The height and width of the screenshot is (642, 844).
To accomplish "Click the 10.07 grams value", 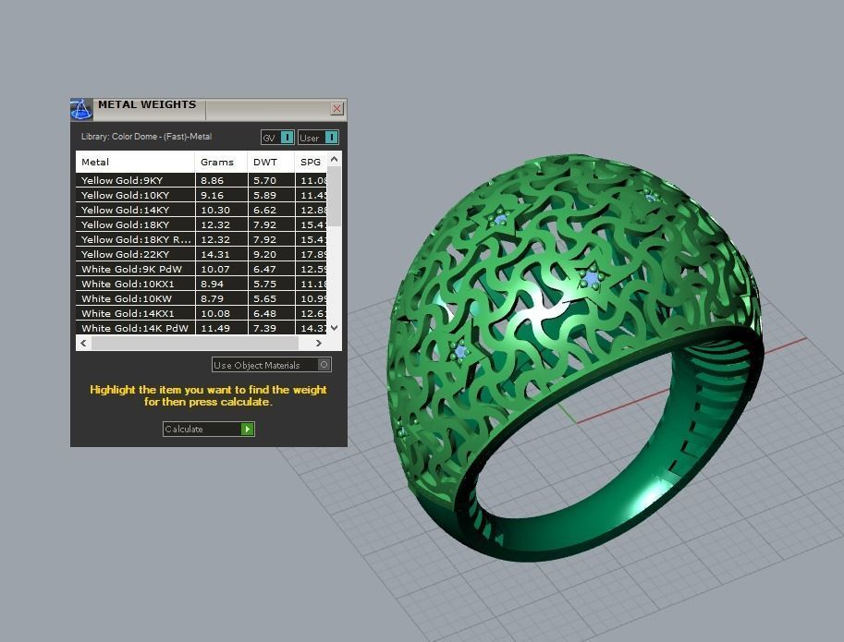I will coord(215,270).
